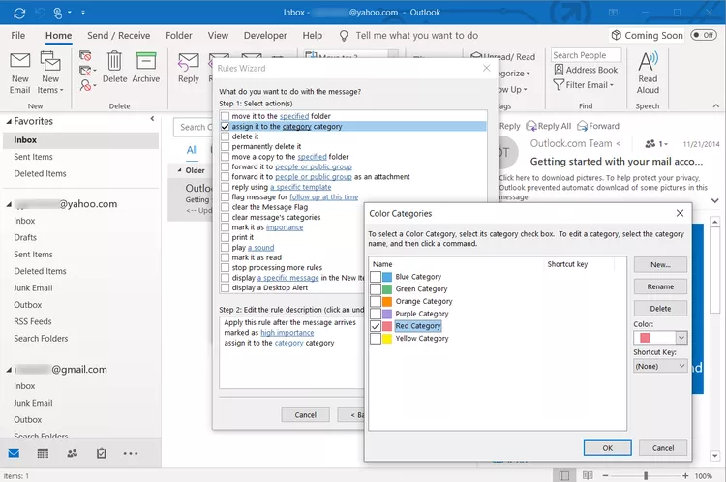Open the Folder tab
The height and width of the screenshot is (482, 726).
179,36
